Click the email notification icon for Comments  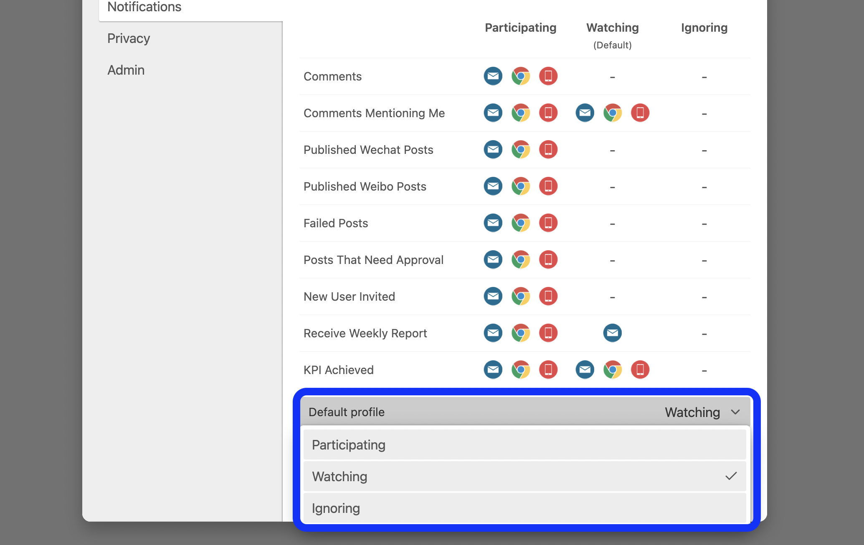coord(492,77)
